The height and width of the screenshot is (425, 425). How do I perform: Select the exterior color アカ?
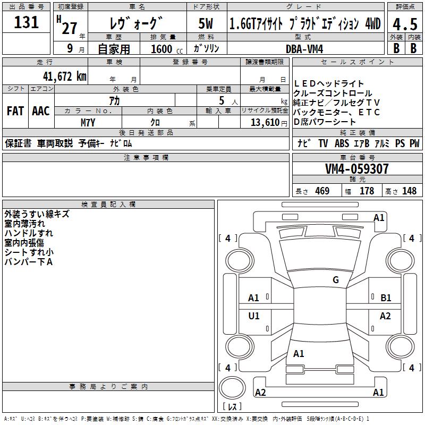click(114, 101)
